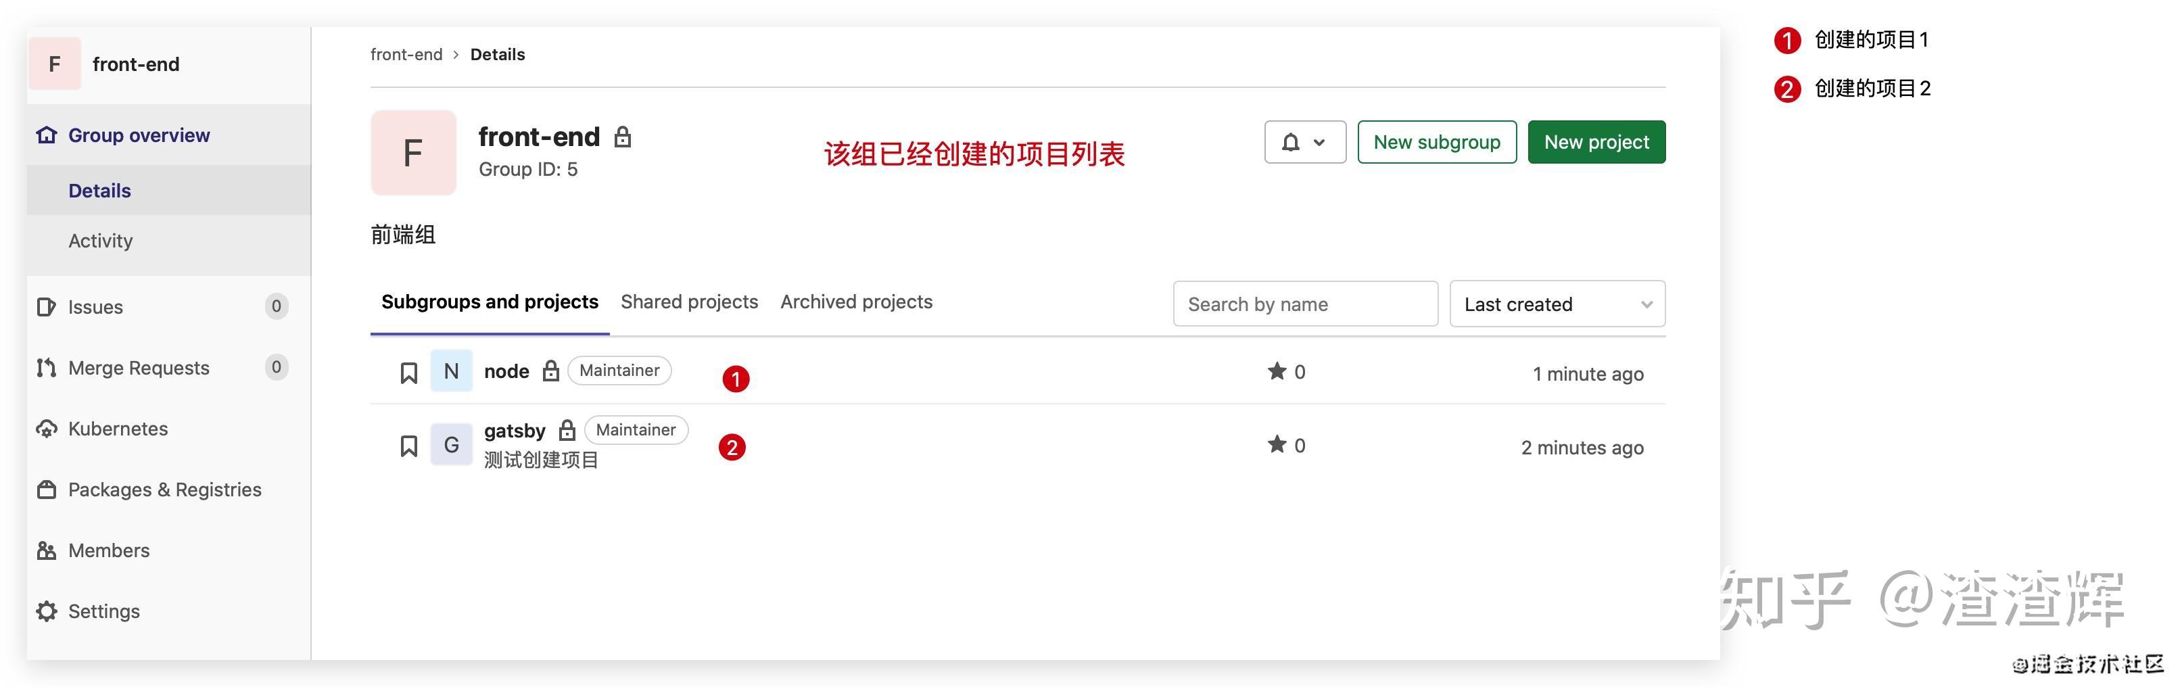
Task: Click the gatsby project avatar
Action: [x=451, y=444]
